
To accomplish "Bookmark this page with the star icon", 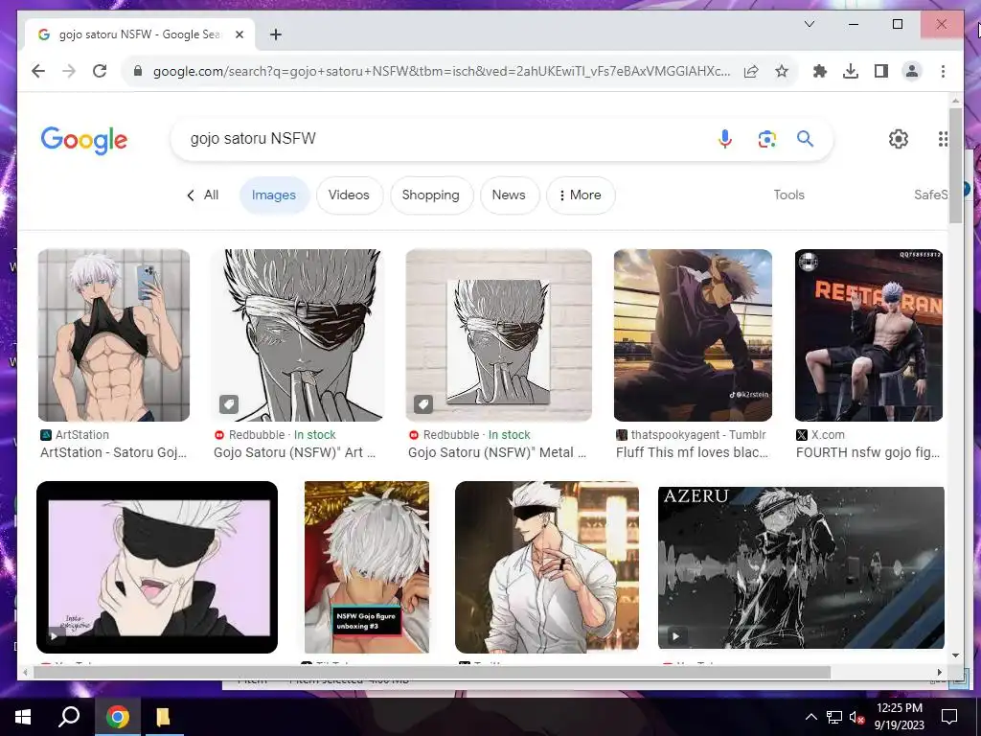I will coord(782,71).
